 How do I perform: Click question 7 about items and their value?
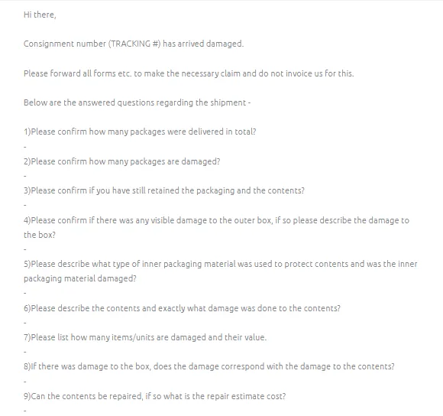point(145,337)
